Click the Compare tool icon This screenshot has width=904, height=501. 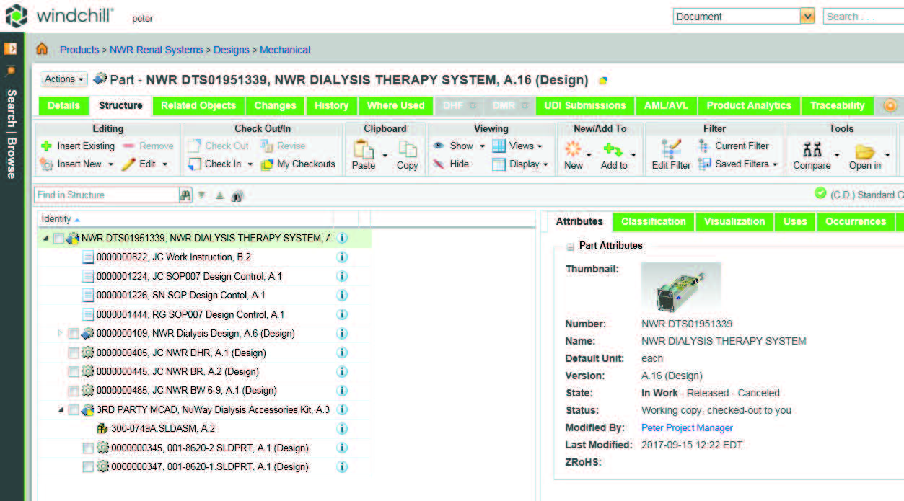point(812,150)
